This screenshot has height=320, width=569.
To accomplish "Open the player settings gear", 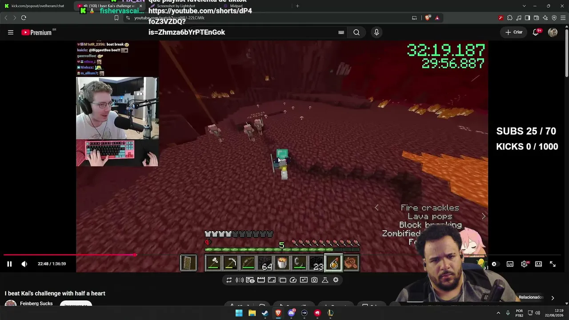I will [524, 264].
